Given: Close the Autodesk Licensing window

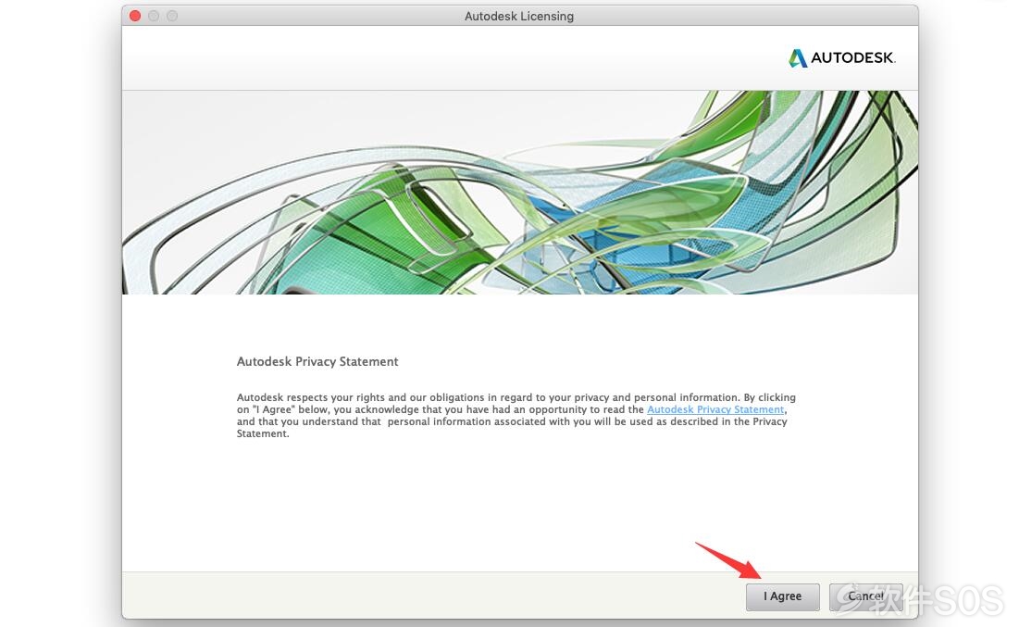Looking at the screenshot, I should coord(135,16).
